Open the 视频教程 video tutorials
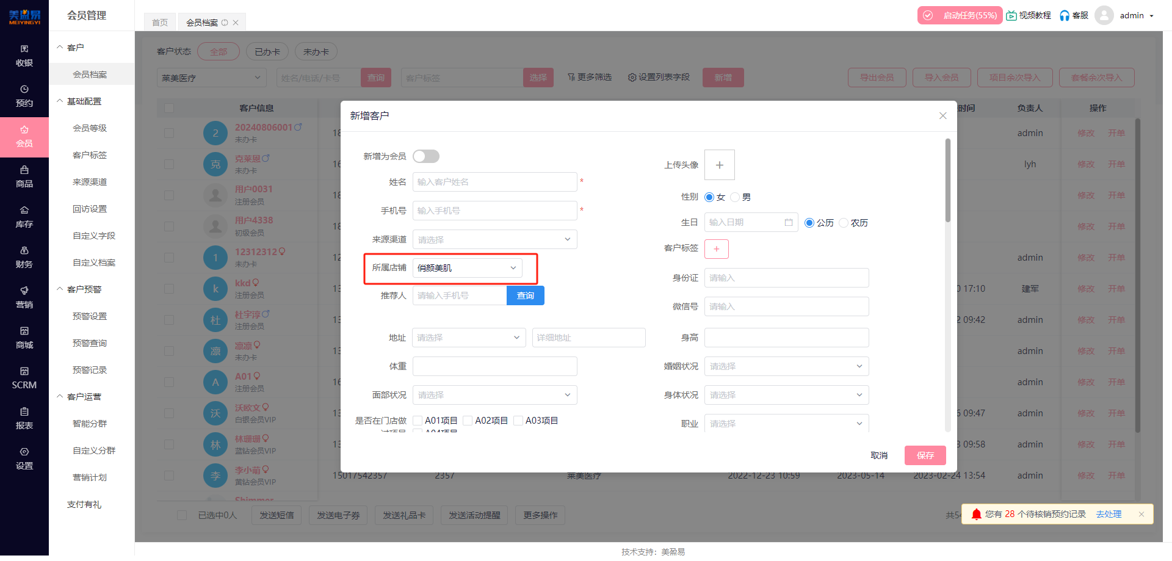Image resolution: width=1172 pixels, height=561 pixels. click(x=1029, y=15)
